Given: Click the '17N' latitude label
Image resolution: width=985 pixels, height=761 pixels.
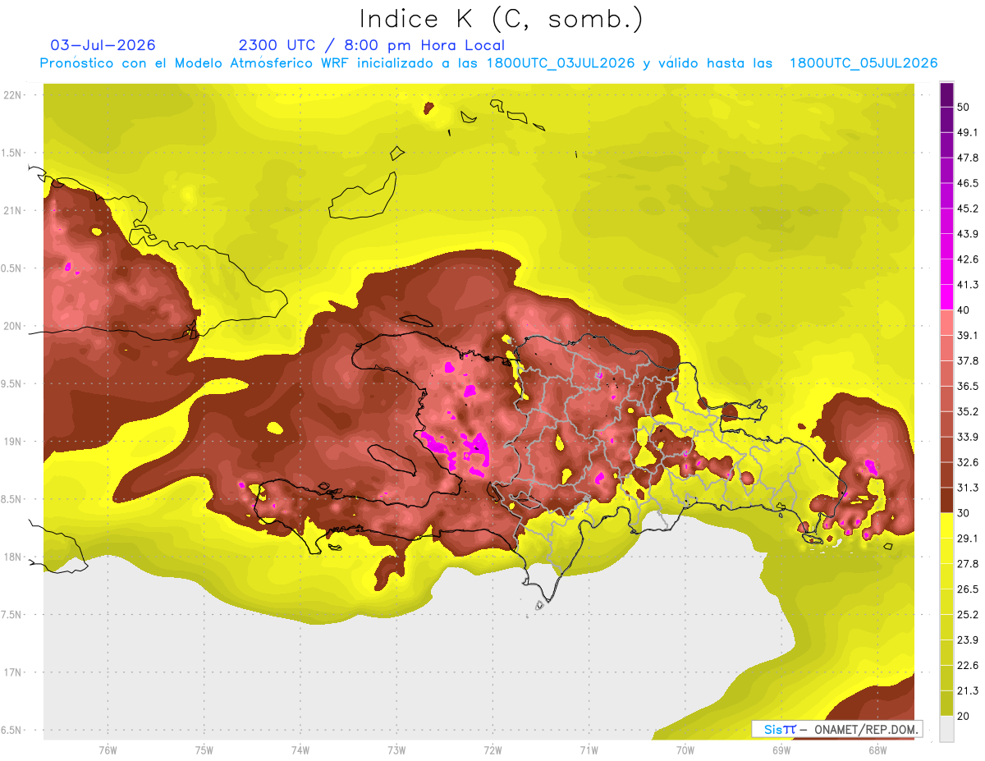Looking at the screenshot, I should (x=13, y=672).
